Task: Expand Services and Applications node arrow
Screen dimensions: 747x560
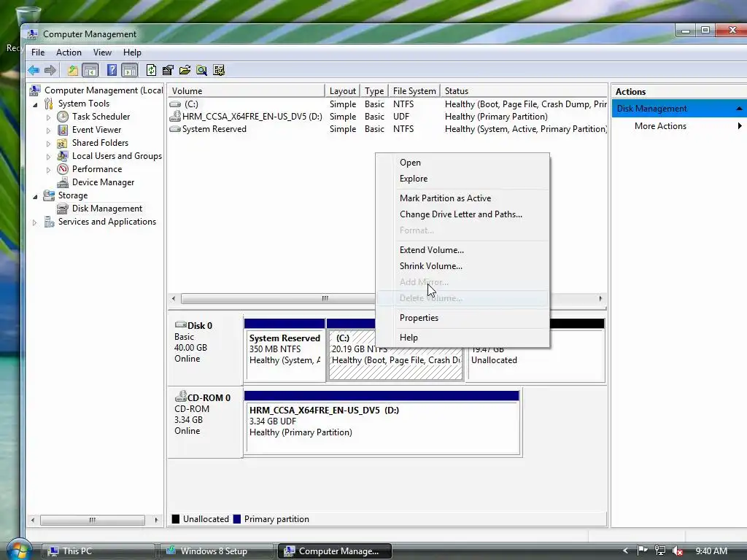Action: pos(34,222)
